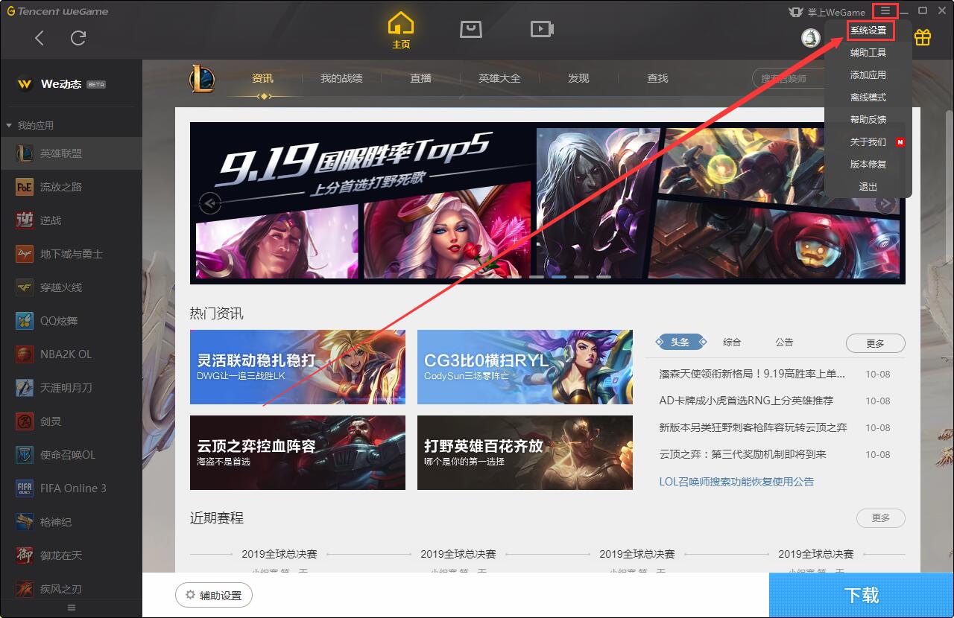The image size is (954, 618).
Task: Expand the sidebar menu at bottom left
Action: [71, 608]
